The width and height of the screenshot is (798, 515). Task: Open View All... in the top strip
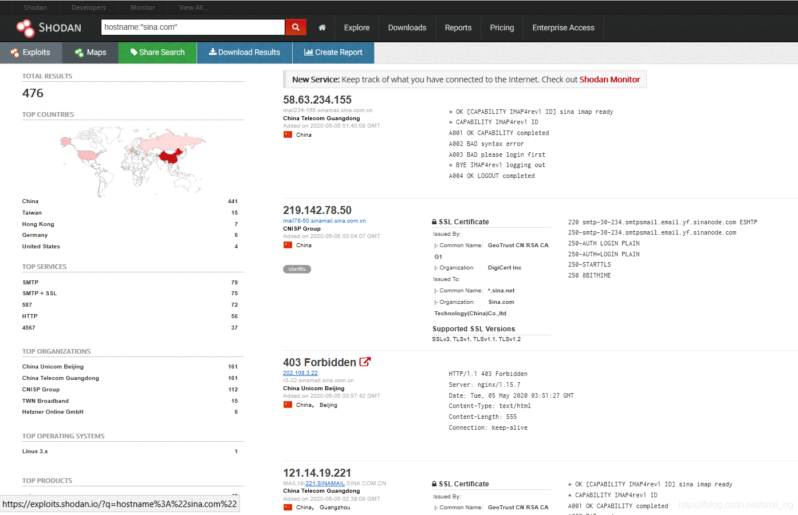pyautogui.click(x=194, y=7)
